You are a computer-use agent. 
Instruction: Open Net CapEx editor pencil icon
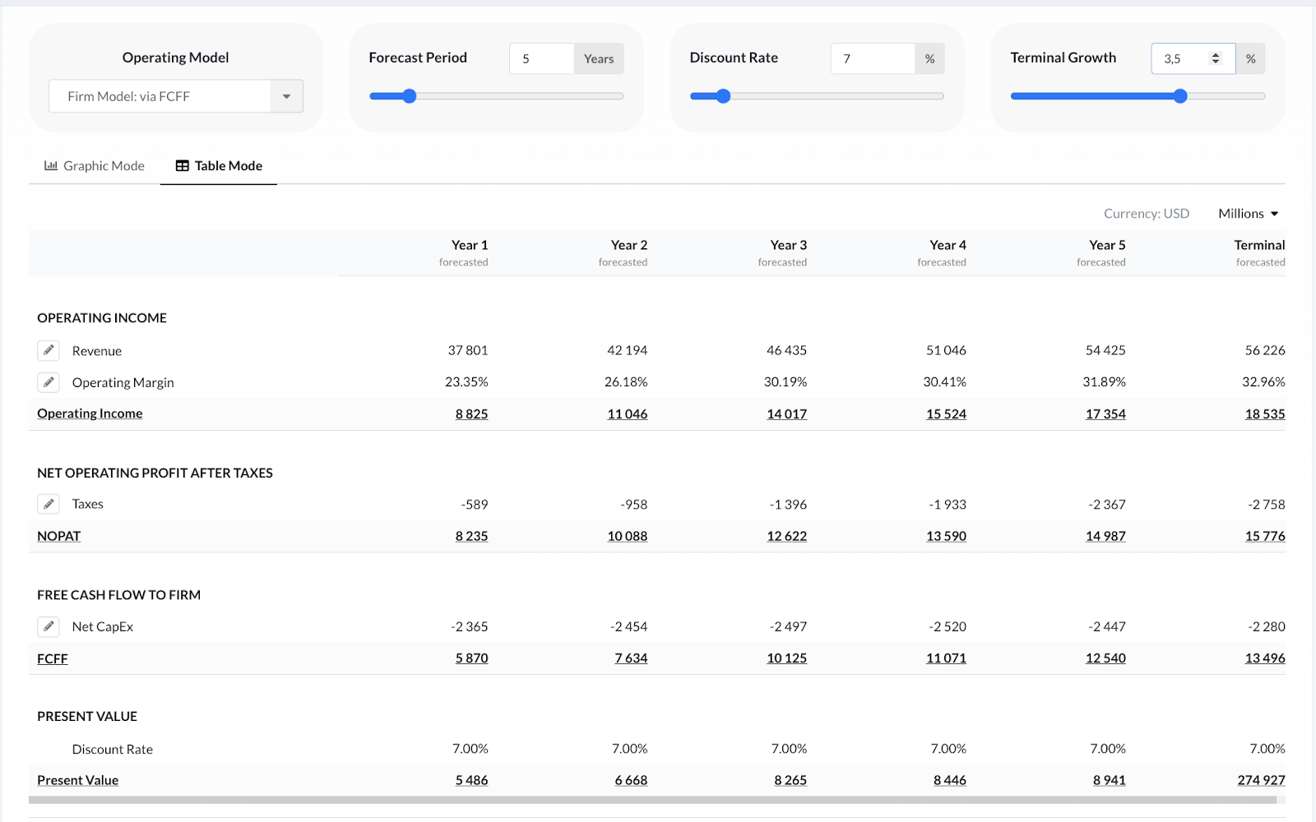point(49,626)
